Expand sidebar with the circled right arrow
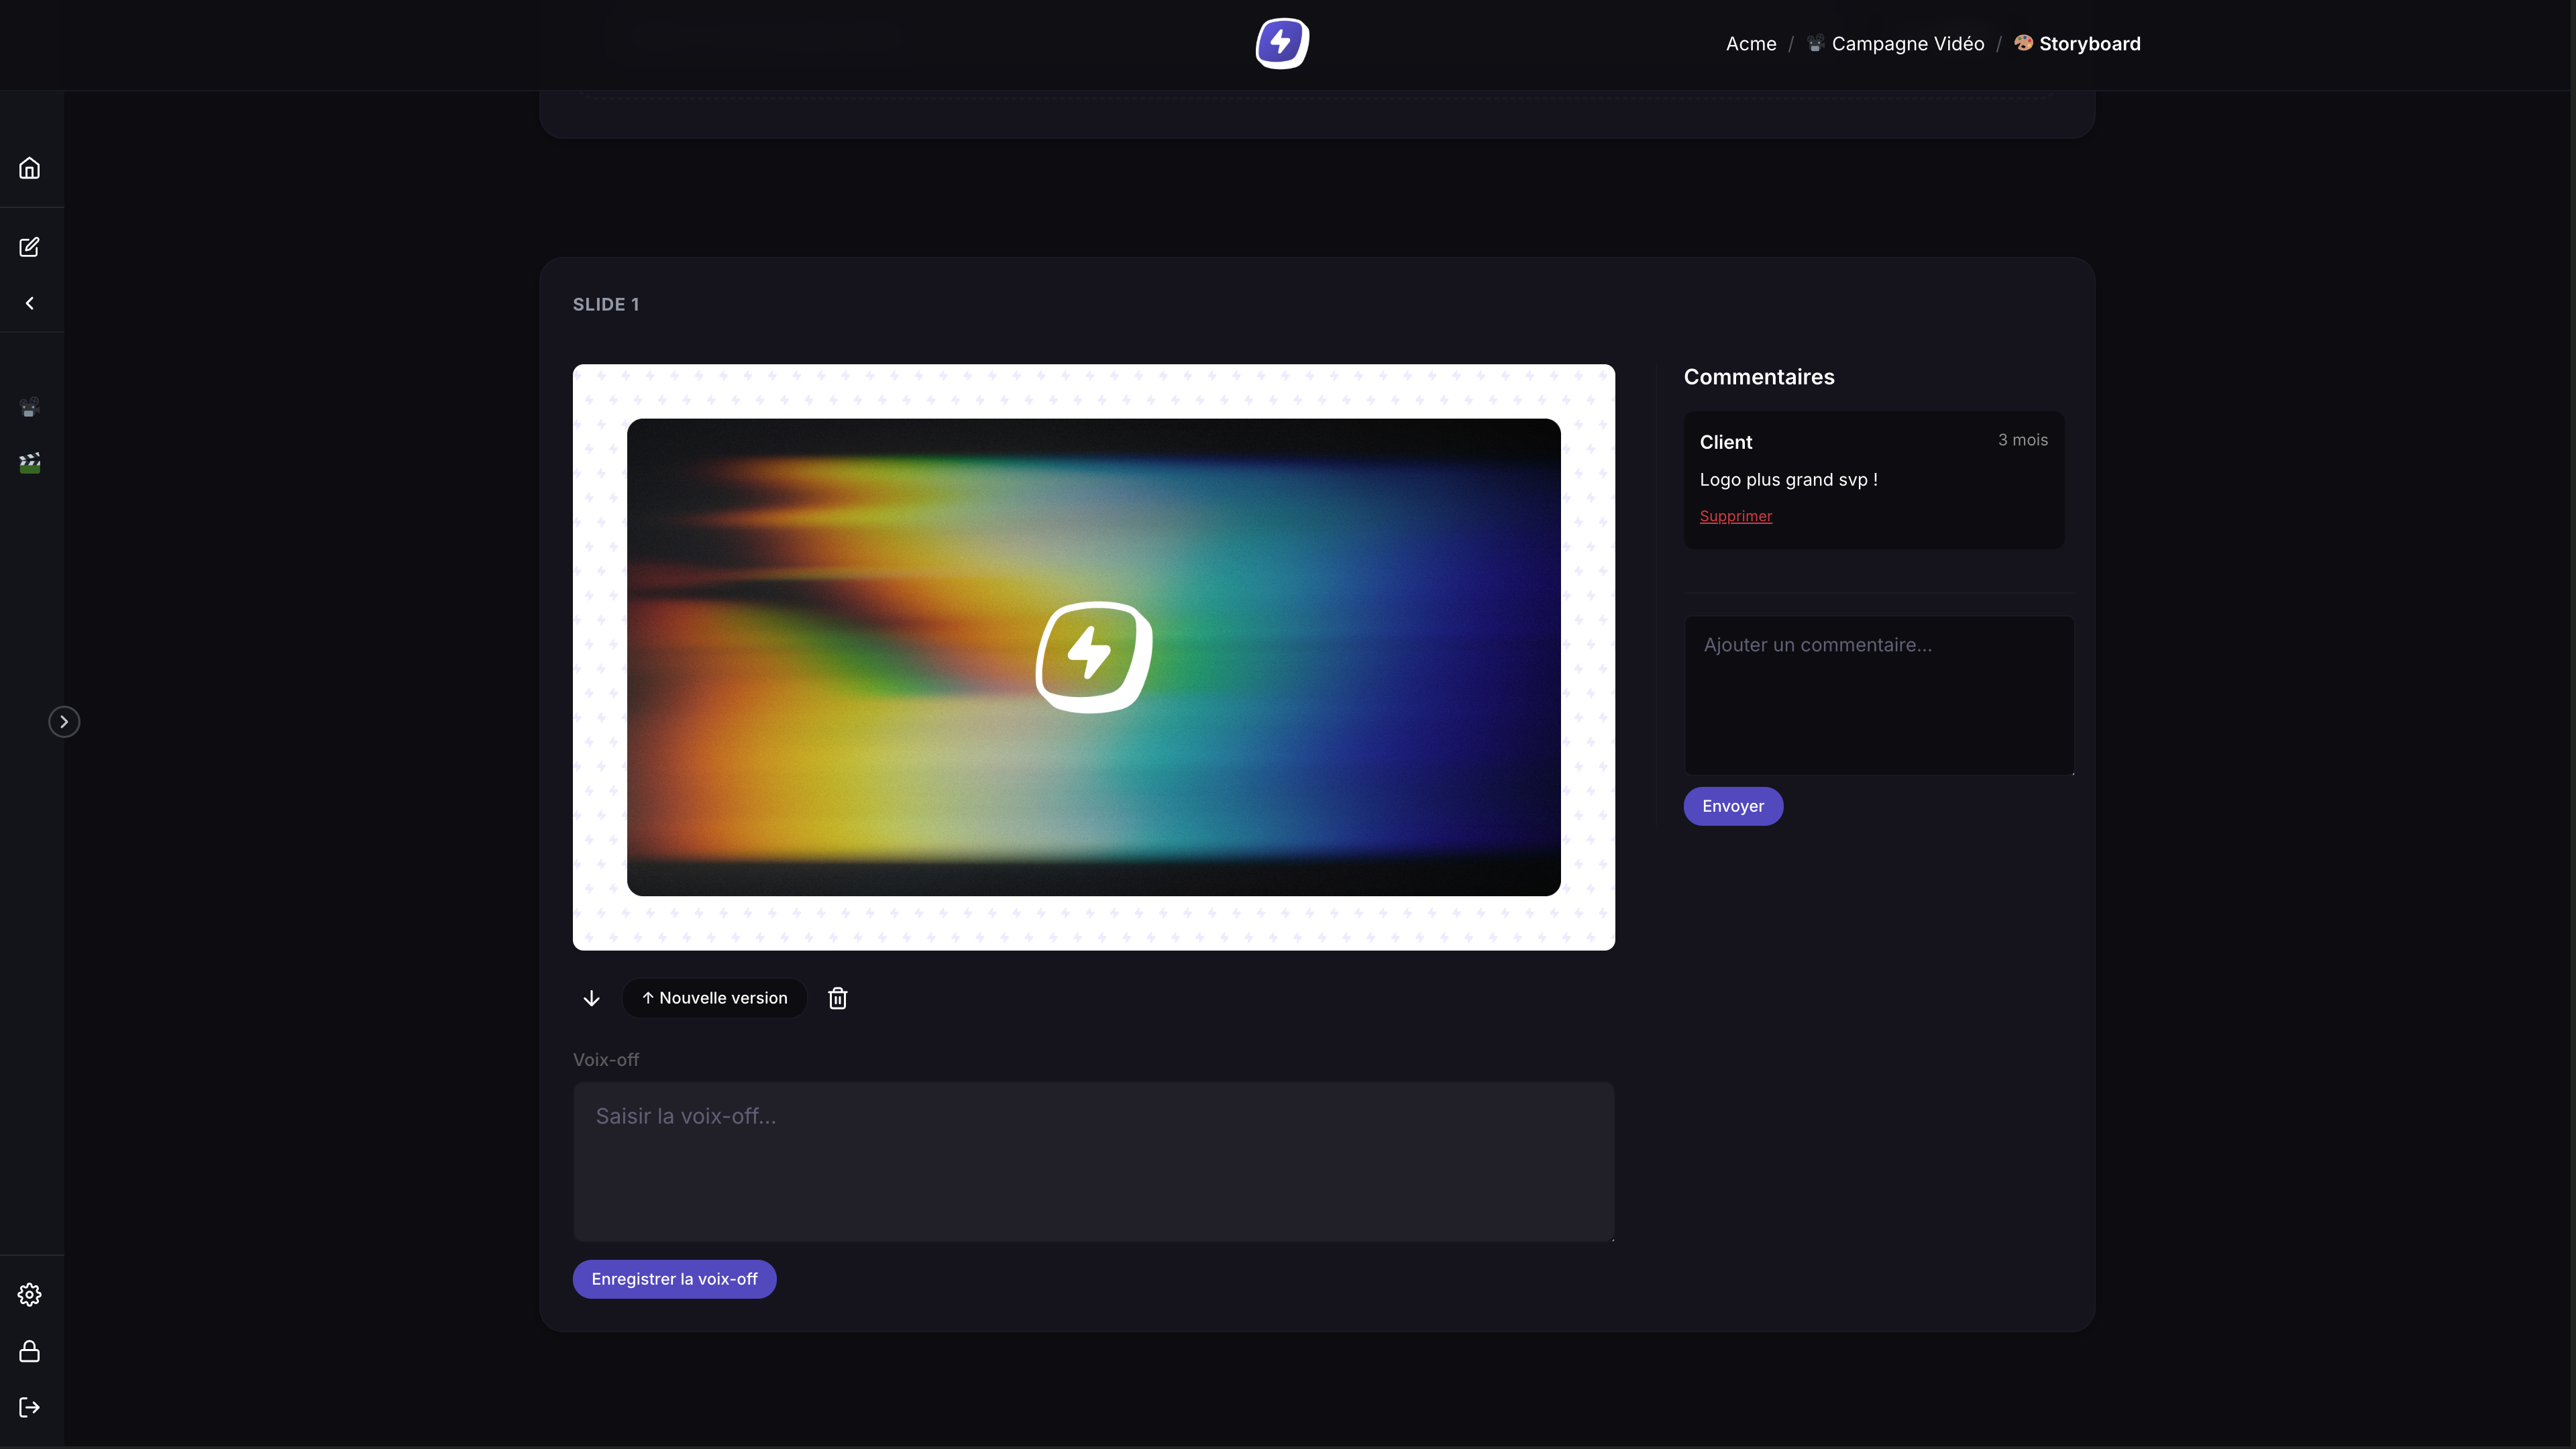Image resolution: width=2576 pixels, height=1449 pixels. pos(64,722)
